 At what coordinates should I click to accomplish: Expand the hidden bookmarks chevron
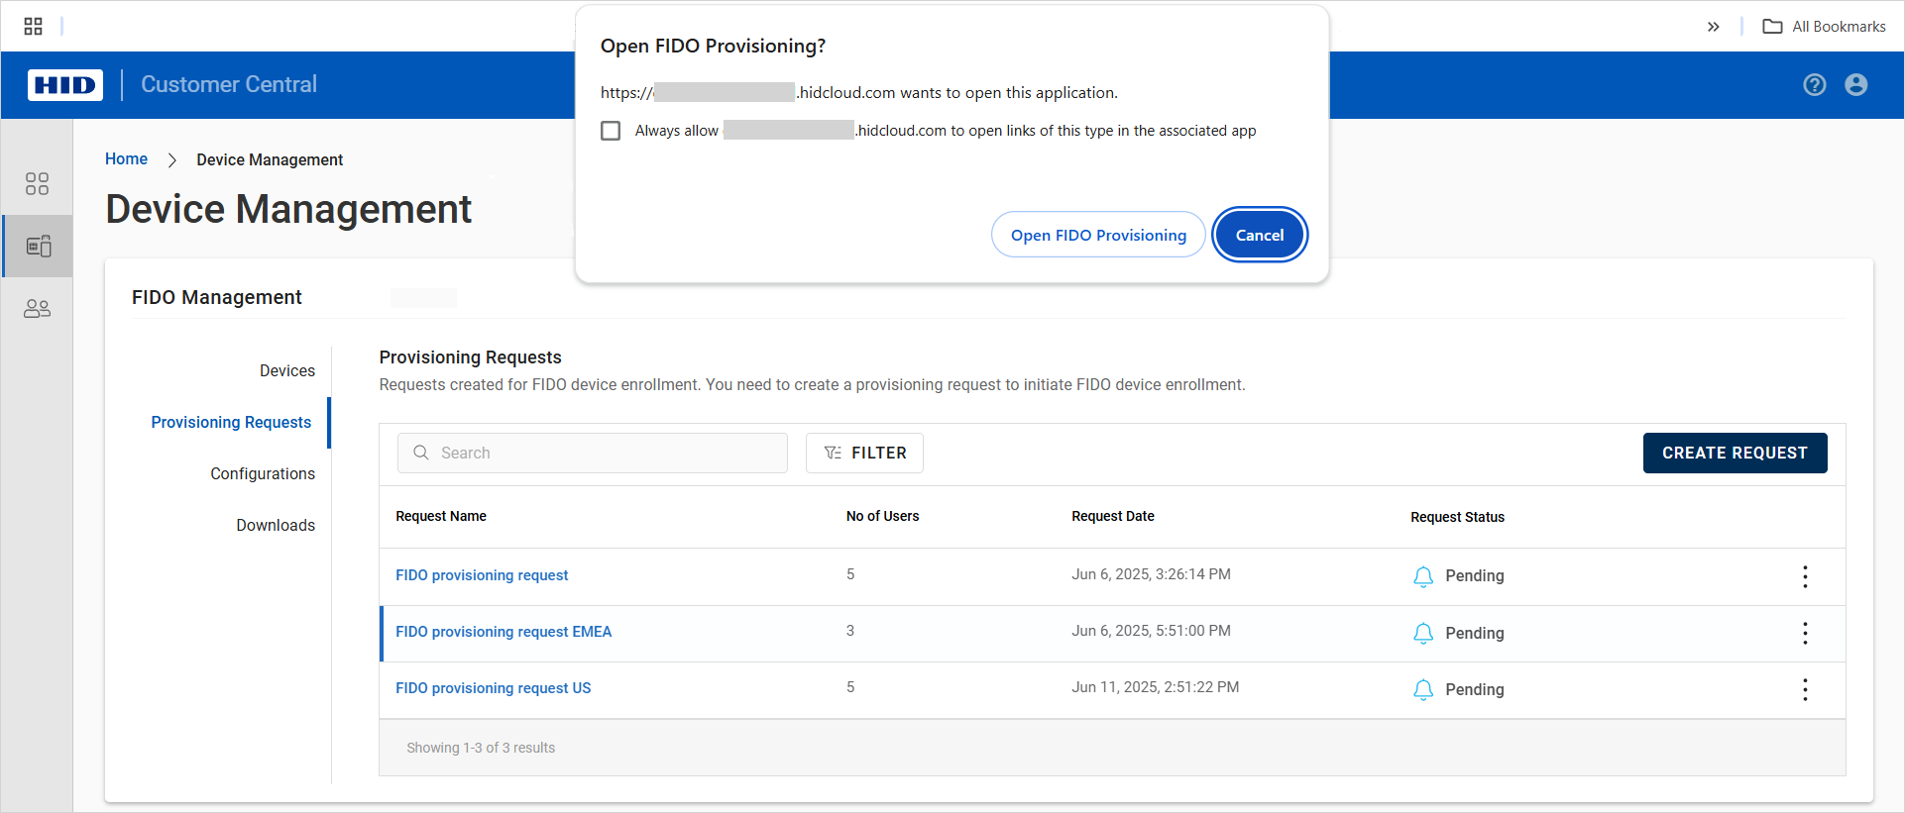coord(1713,27)
